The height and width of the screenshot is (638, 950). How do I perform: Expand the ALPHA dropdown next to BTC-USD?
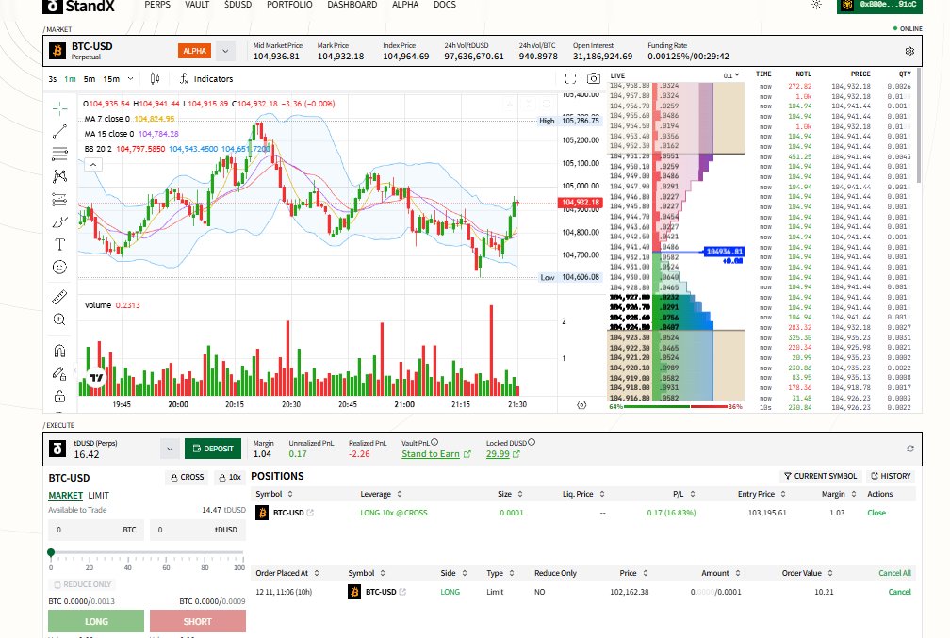point(224,50)
